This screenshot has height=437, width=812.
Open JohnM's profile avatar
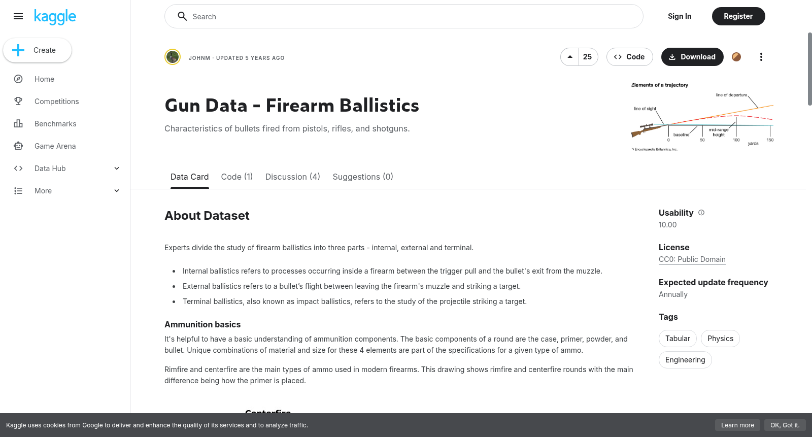click(173, 57)
